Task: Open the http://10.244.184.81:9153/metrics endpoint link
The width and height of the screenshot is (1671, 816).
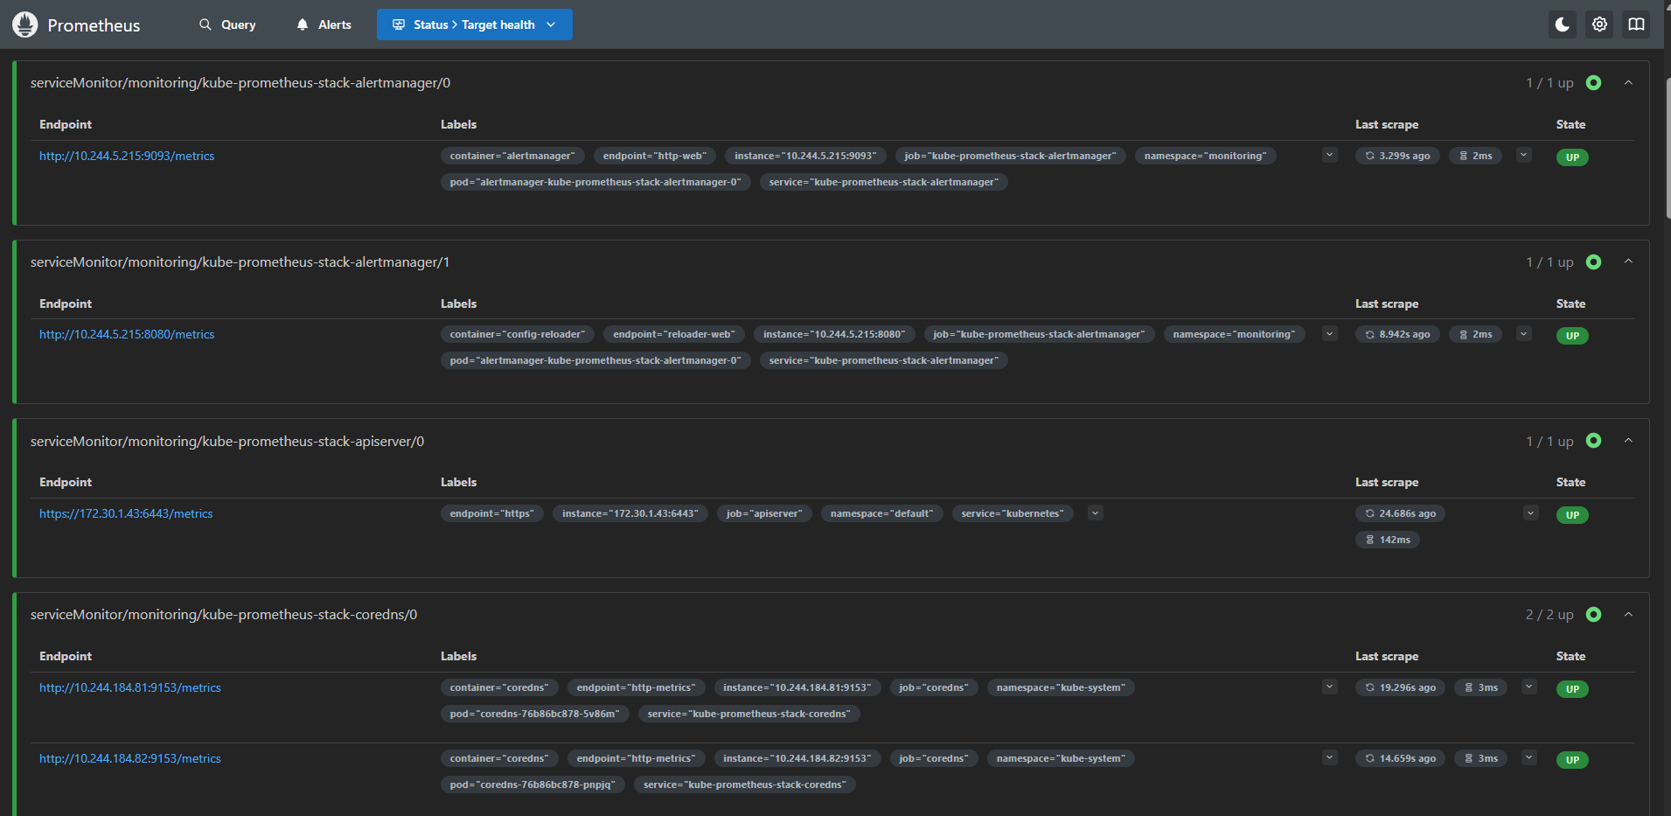Action: [130, 688]
